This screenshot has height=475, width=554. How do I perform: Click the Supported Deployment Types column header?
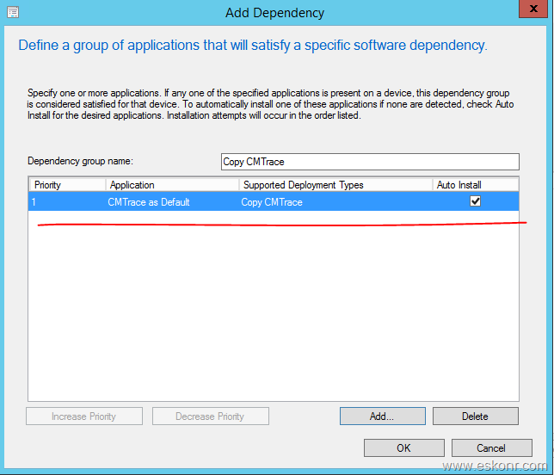(x=336, y=185)
